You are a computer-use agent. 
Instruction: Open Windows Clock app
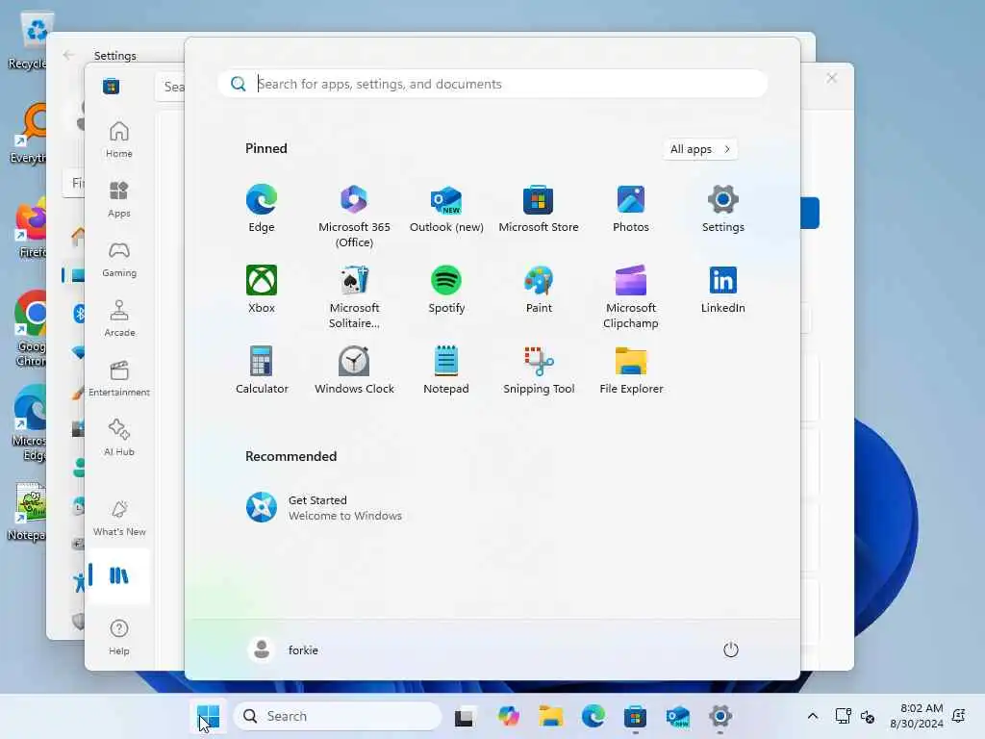[354, 370]
